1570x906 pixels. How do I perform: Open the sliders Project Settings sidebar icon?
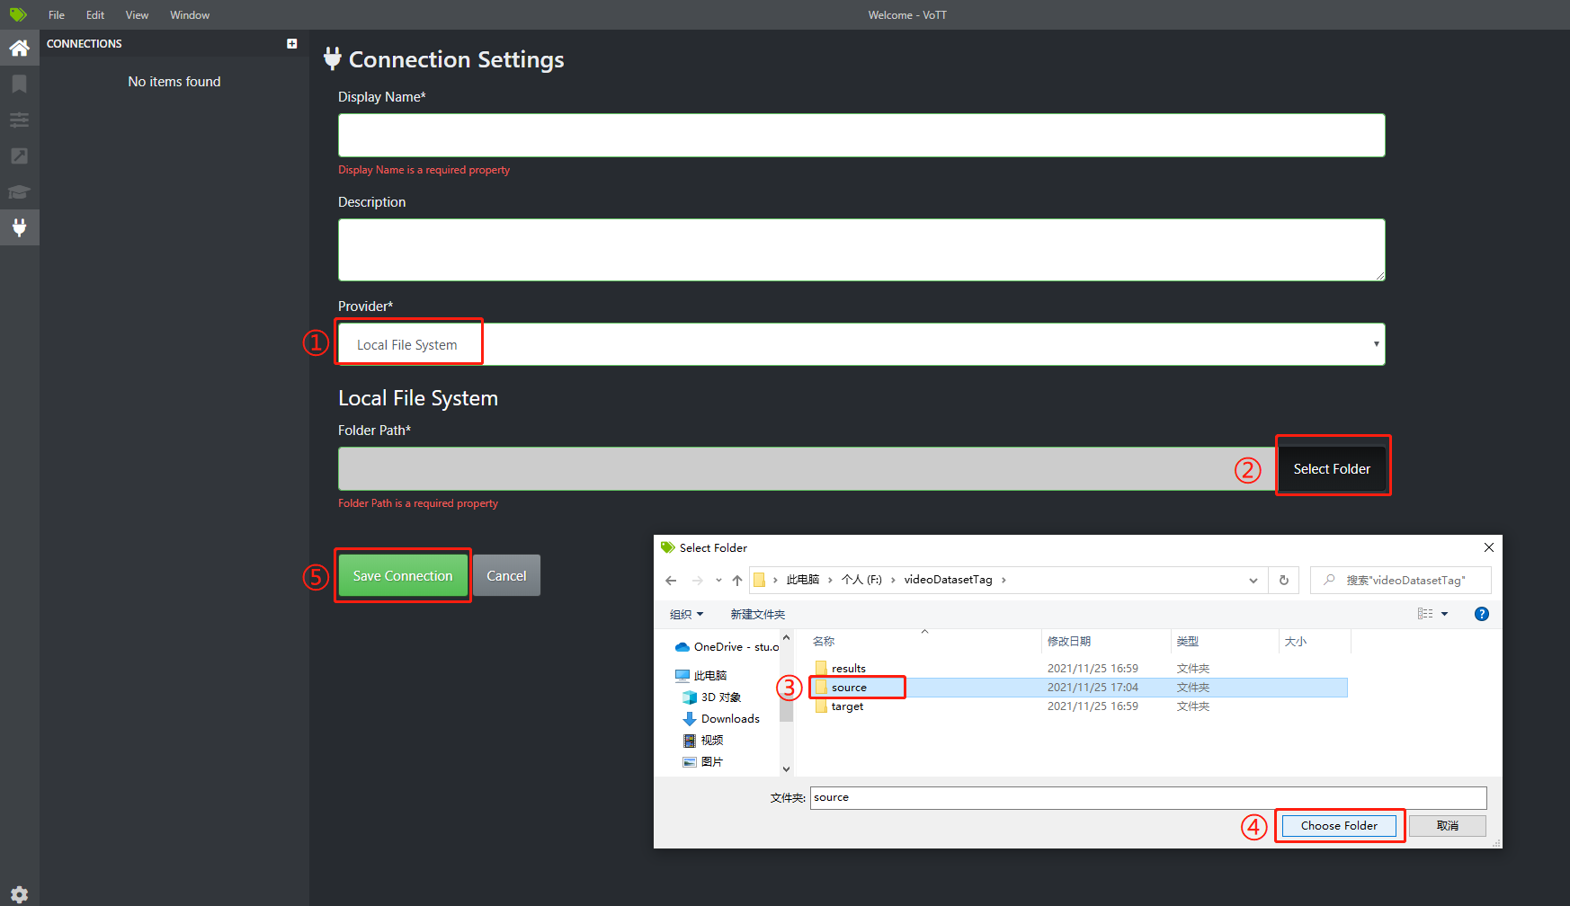point(19,120)
